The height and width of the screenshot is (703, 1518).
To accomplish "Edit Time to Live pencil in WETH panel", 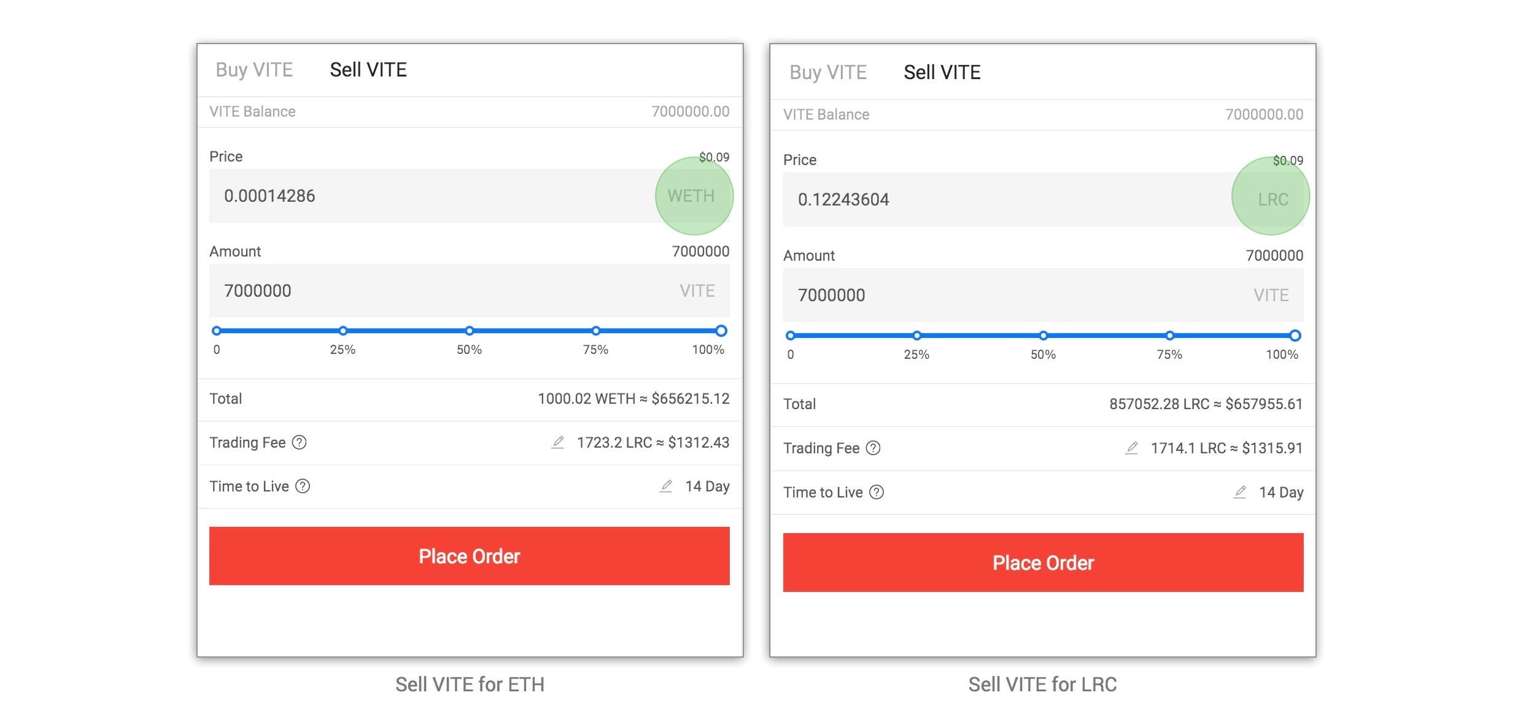I will [x=665, y=486].
